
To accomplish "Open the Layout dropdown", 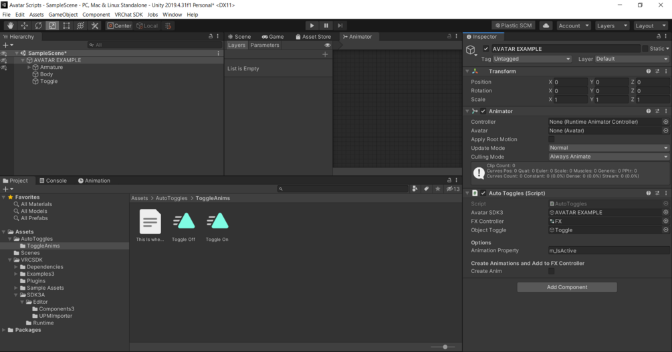I will click(650, 25).
